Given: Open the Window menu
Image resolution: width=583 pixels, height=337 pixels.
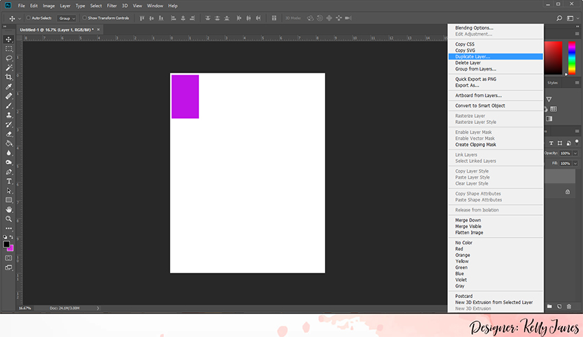Looking at the screenshot, I should (x=155, y=5).
